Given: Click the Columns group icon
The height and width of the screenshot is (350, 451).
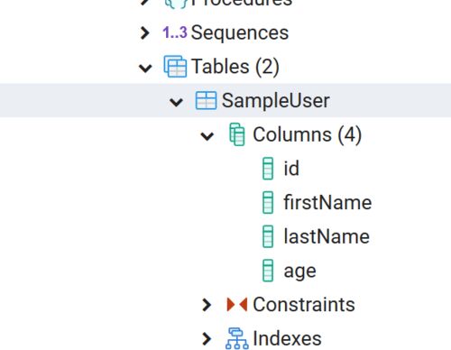Looking at the screenshot, I should tap(237, 134).
